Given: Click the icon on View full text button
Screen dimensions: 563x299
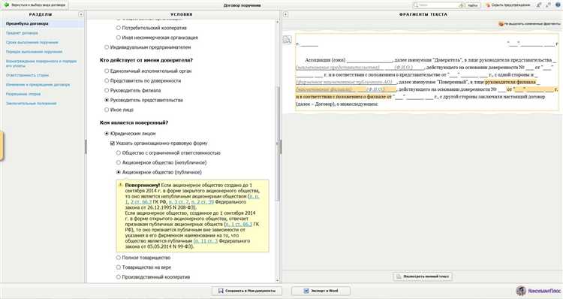Looking at the screenshot, I should pos(398,276).
